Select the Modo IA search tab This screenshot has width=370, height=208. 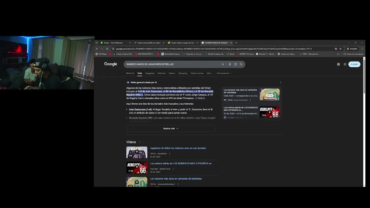click(130, 73)
